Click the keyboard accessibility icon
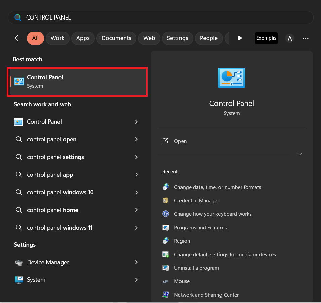 point(166,214)
